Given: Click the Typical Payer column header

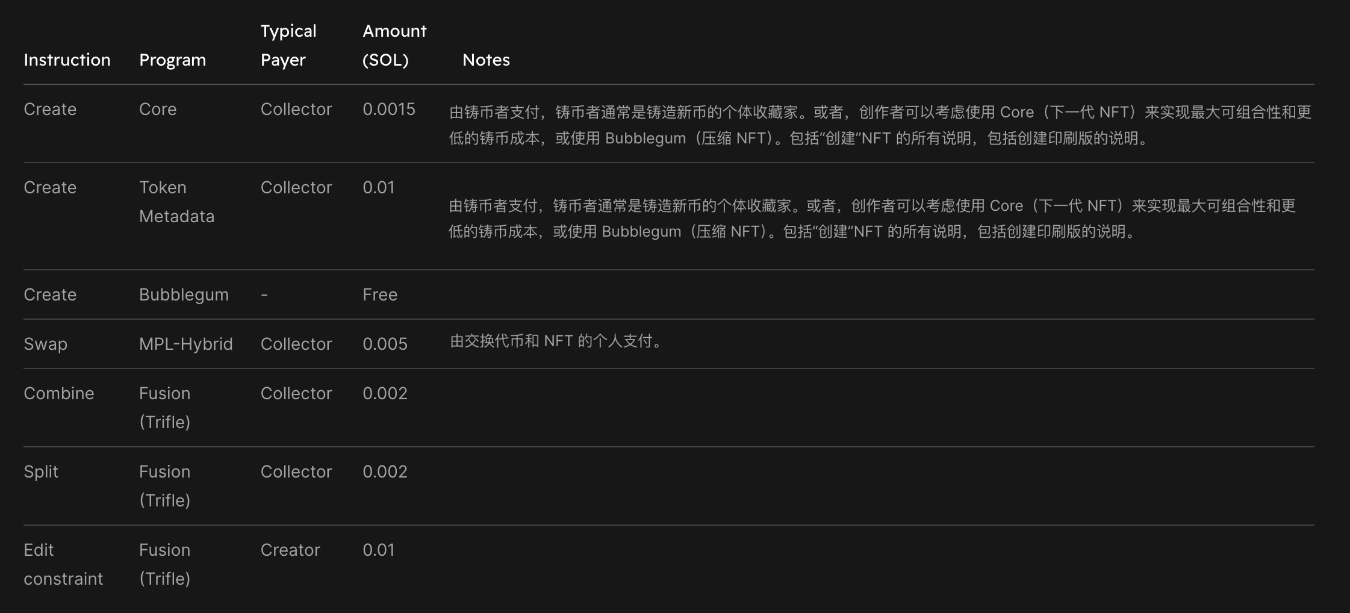Looking at the screenshot, I should click(x=288, y=45).
